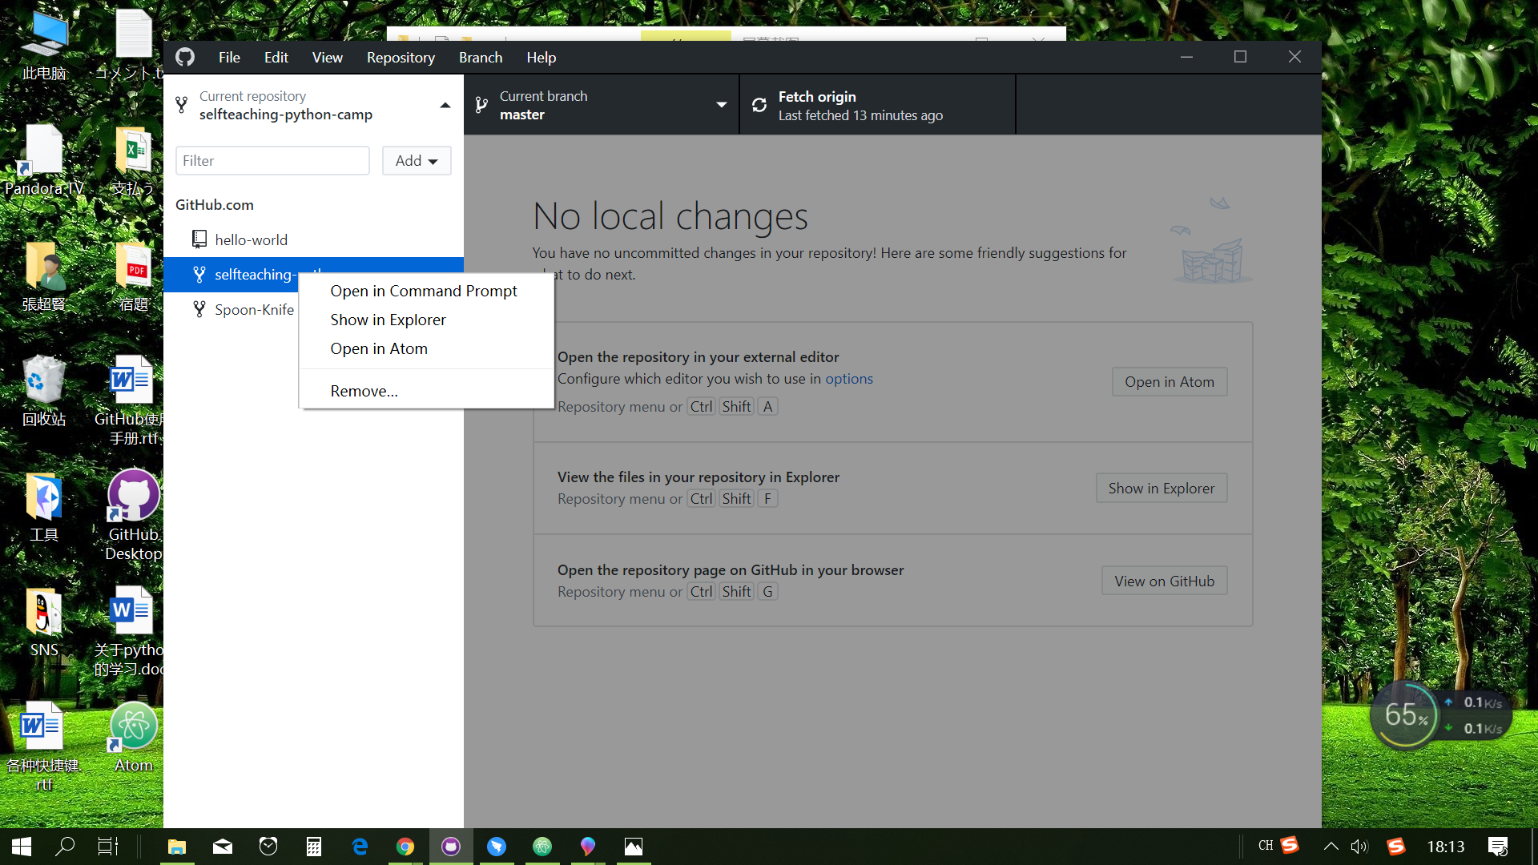Viewport: 1538px width, 865px height.
Task: Click the Spoon-Knife fork icon
Action: (x=199, y=309)
